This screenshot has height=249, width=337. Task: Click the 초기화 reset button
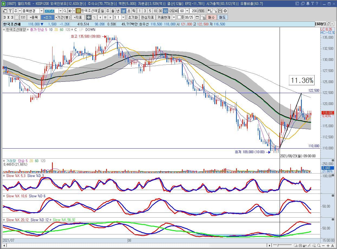click(133, 17)
